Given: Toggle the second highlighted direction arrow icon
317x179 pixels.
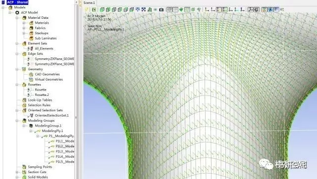Looking at the screenshot, I should [x=224, y=9].
